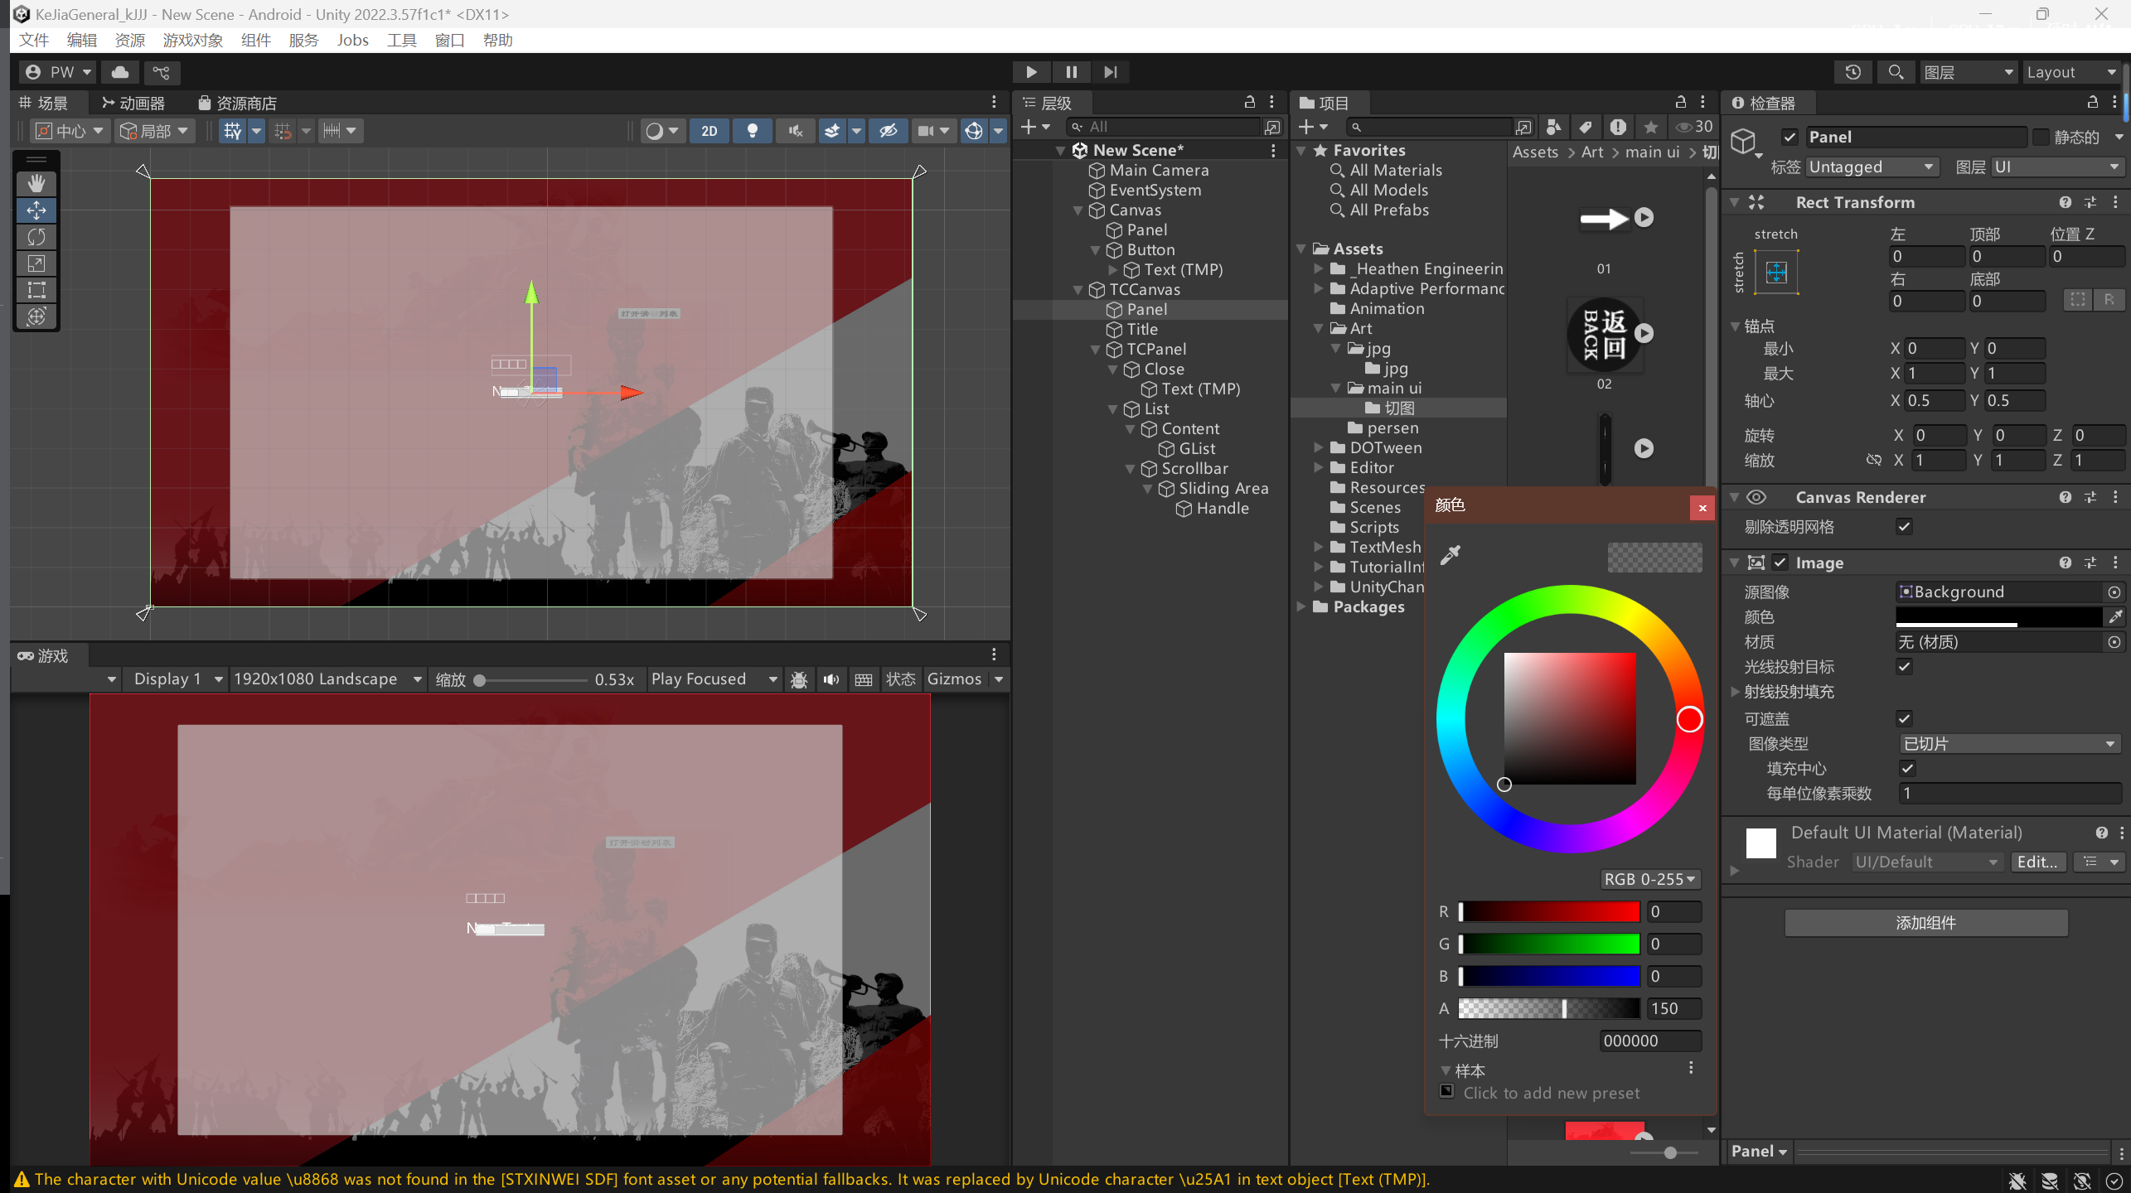
Task: Click Edit... on Default UI Material
Action: 2037,862
